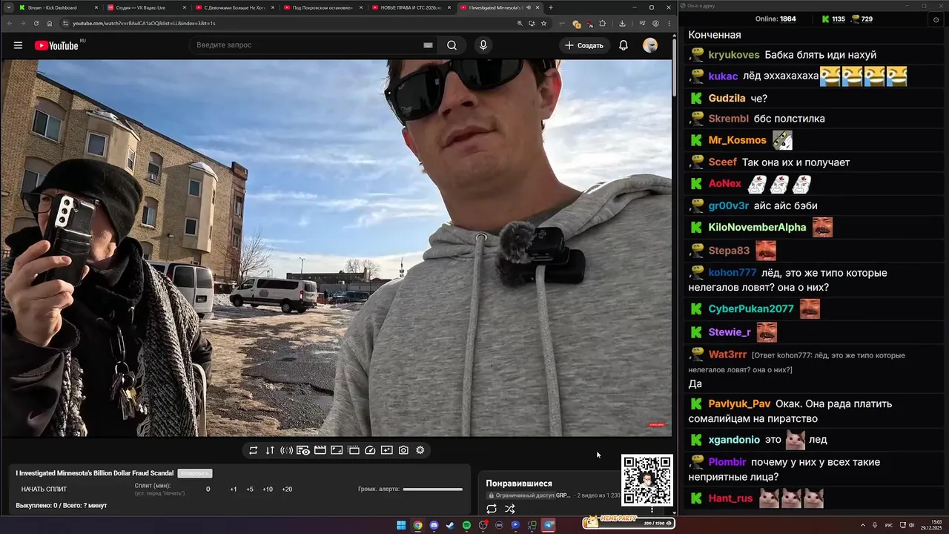Toggle playlist shuffle in Понравившиеся panel

click(510, 509)
